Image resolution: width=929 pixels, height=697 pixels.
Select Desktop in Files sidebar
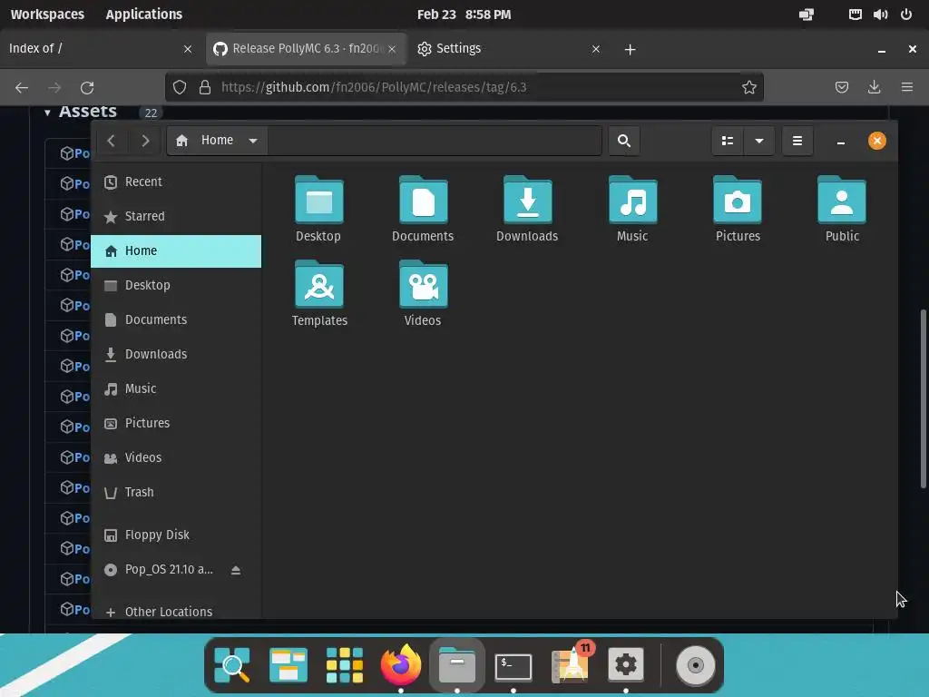pyautogui.click(x=176, y=286)
